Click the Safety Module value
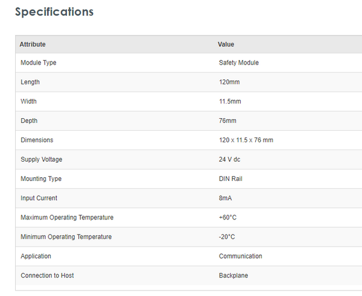 (239, 63)
